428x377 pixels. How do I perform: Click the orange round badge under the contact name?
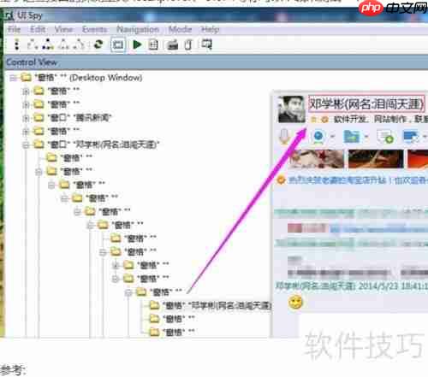(324, 120)
